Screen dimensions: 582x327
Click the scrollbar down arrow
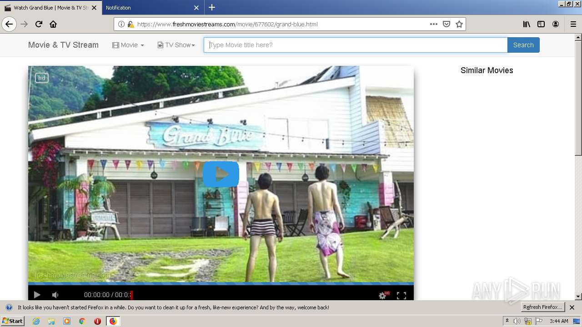pyautogui.click(x=578, y=297)
